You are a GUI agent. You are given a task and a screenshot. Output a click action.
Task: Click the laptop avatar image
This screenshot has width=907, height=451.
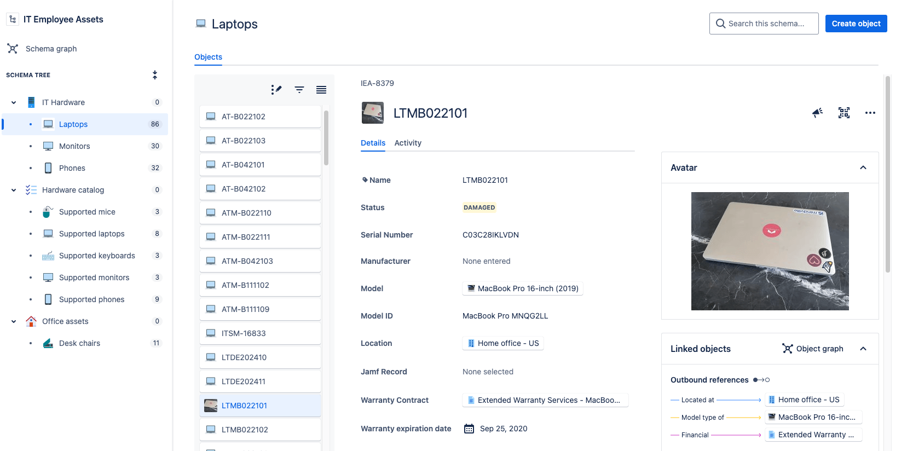(x=770, y=251)
